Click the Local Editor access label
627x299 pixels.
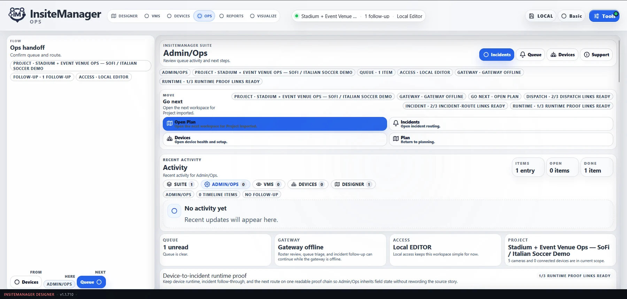click(x=409, y=16)
